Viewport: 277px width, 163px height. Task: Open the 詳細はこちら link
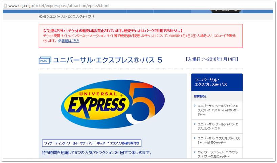pyautogui.click(x=70, y=41)
